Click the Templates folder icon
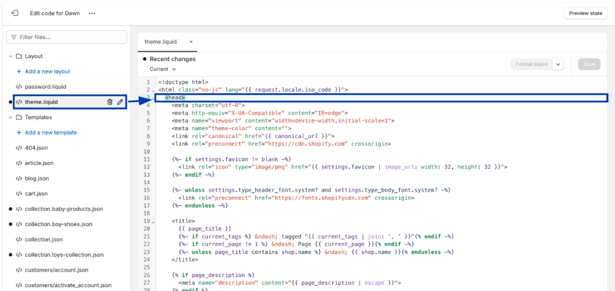Viewport: 615px width, 291px height. 19,117
